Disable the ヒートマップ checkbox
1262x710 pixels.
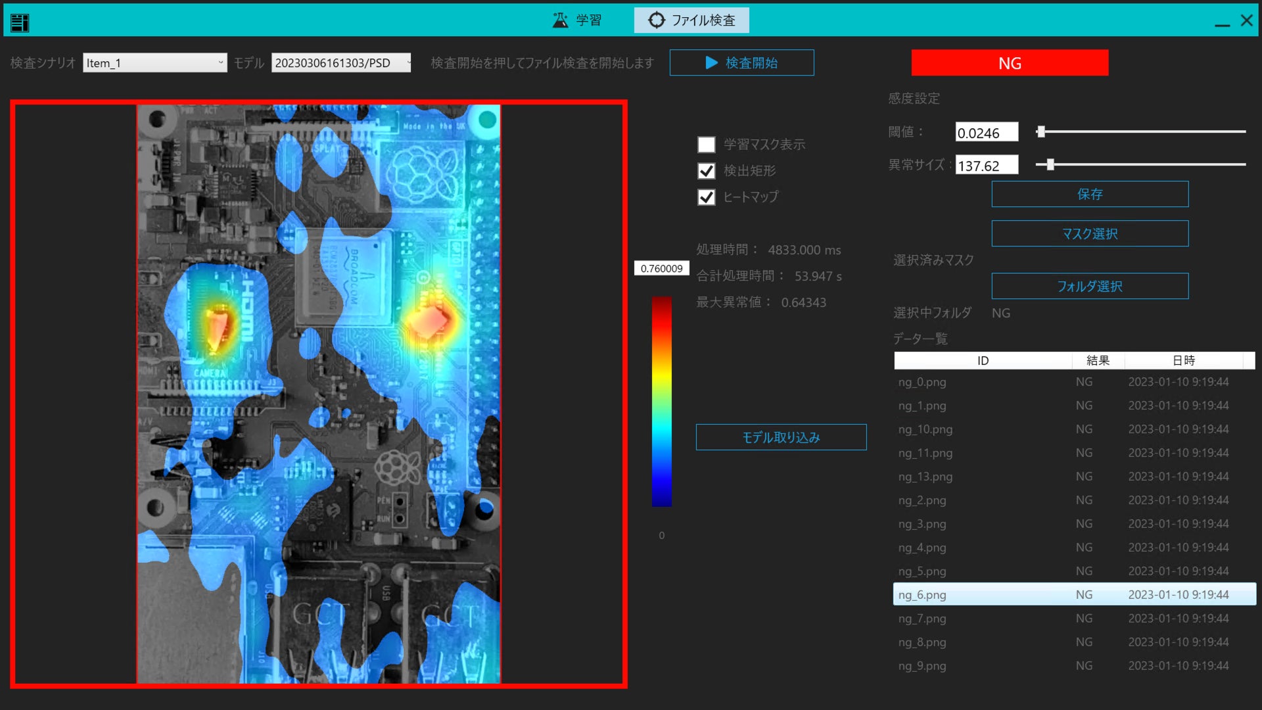pos(706,197)
